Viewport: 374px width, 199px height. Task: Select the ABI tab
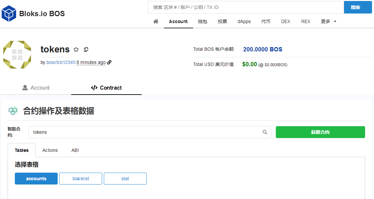coord(75,150)
